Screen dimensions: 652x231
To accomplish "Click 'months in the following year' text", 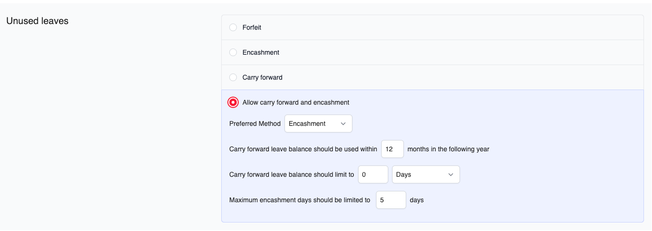I will point(448,149).
